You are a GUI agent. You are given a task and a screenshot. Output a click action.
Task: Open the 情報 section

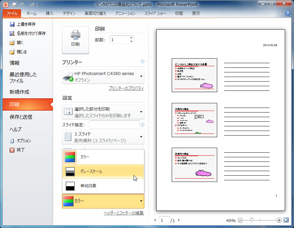[15, 63]
